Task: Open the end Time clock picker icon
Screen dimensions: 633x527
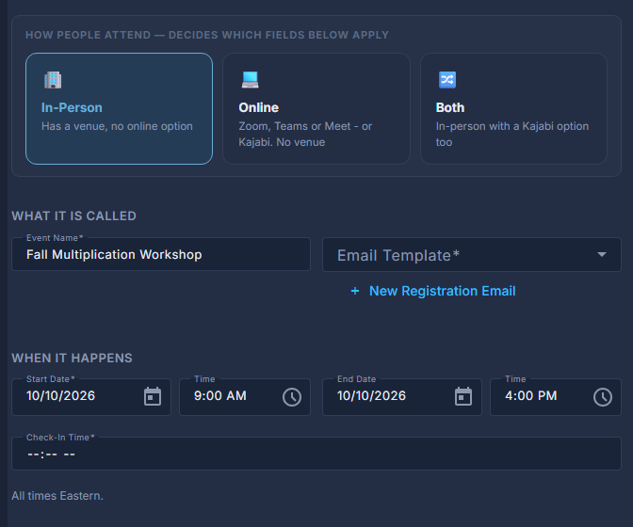Action: pyautogui.click(x=603, y=397)
